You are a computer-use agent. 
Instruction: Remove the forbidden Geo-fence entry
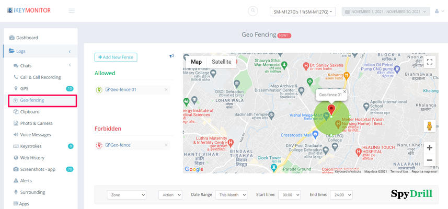(x=166, y=145)
